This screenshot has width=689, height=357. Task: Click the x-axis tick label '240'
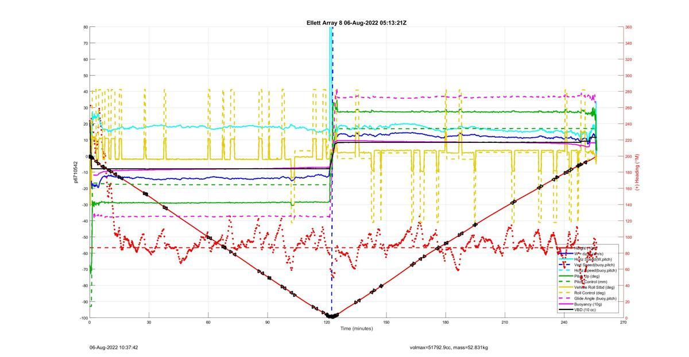564,323
